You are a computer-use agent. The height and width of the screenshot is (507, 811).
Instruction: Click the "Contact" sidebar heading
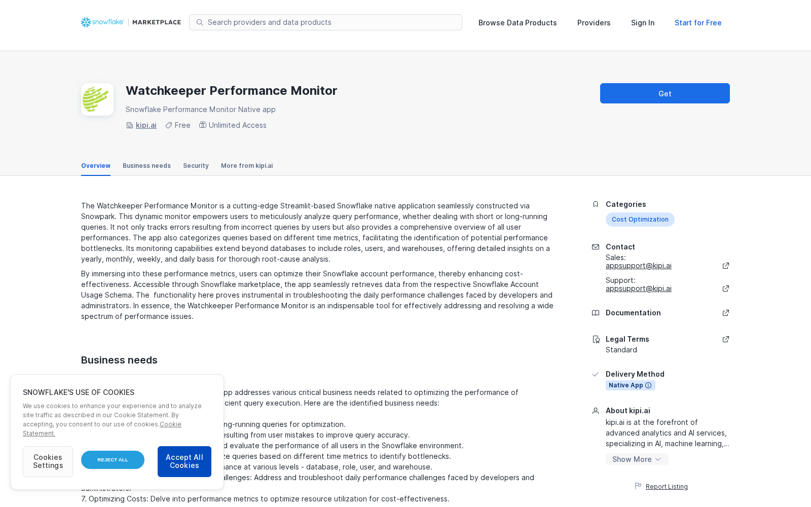coord(620,247)
